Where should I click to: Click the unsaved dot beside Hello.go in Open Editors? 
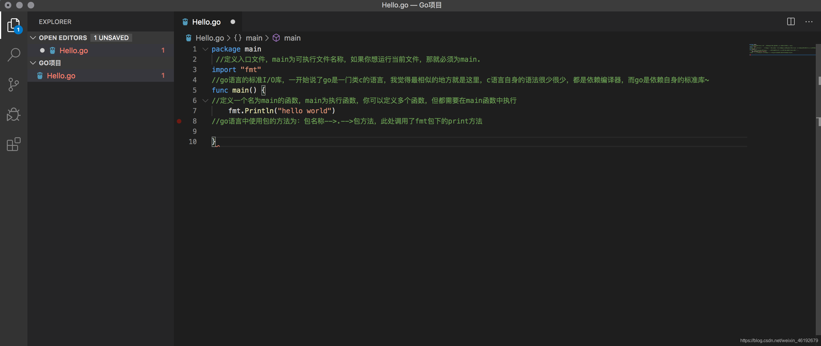pos(42,50)
